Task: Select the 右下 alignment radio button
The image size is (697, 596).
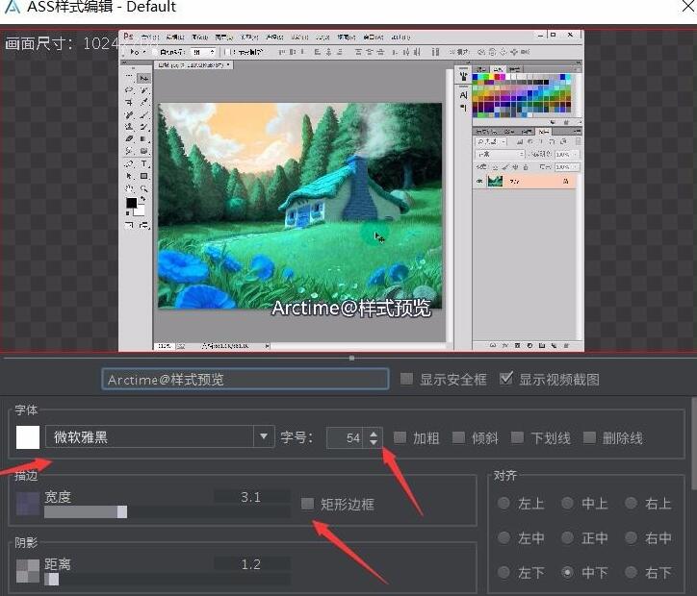Action: (631, 573)
